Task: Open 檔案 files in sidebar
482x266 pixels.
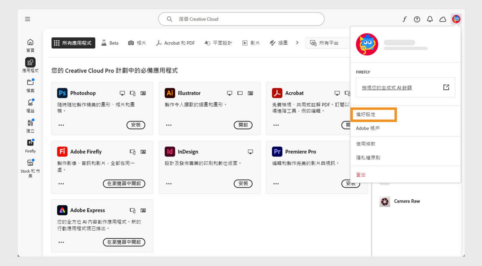Action: point(30,85)
